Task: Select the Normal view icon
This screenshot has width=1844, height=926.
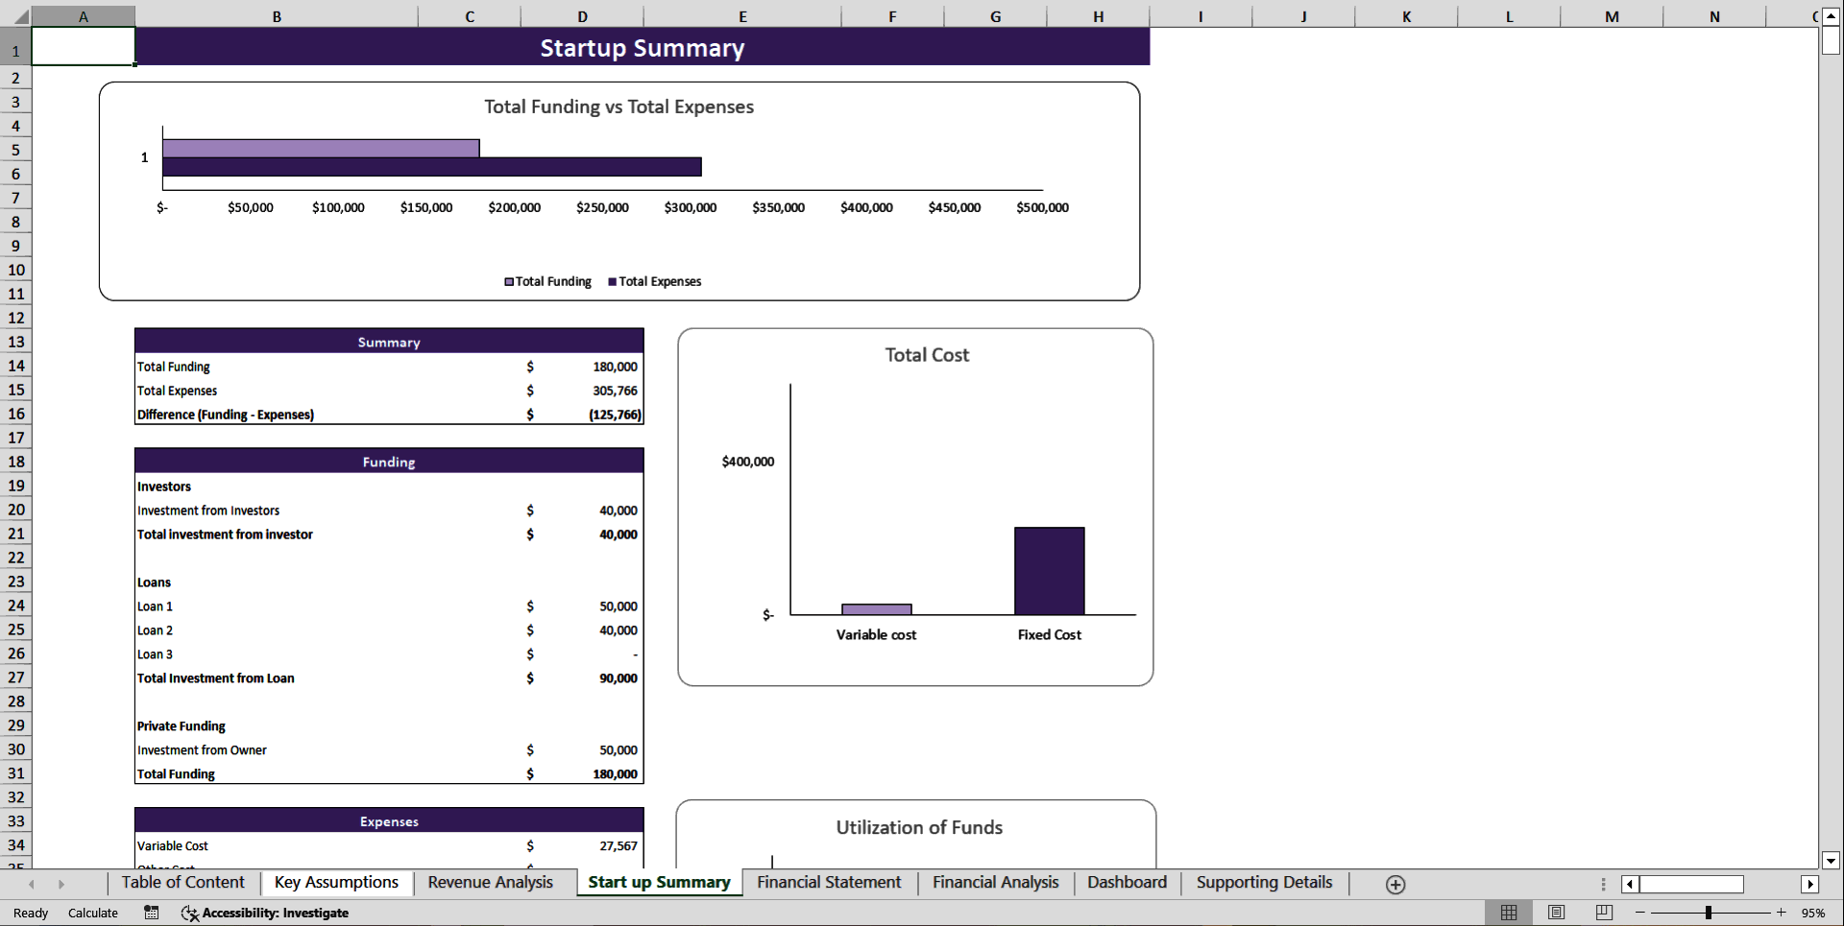Action: [x=1508, y=913]
